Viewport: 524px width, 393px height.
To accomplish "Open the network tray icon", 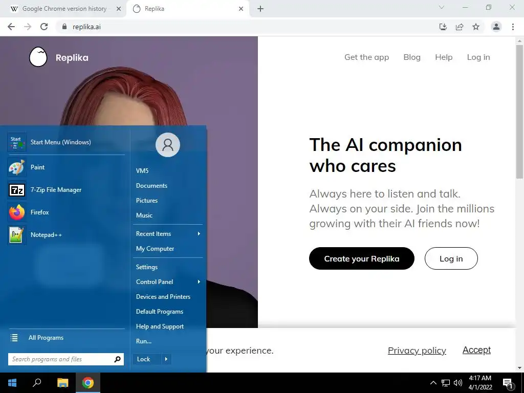I will (x=446, y=383).
